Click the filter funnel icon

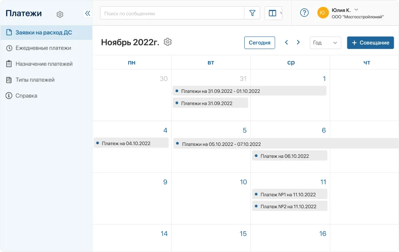pyautogui.click(x=252, y=13)
